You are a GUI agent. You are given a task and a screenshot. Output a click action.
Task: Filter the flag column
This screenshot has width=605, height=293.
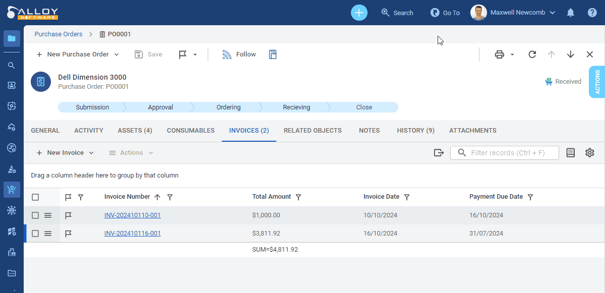click(x=81, y=197)
